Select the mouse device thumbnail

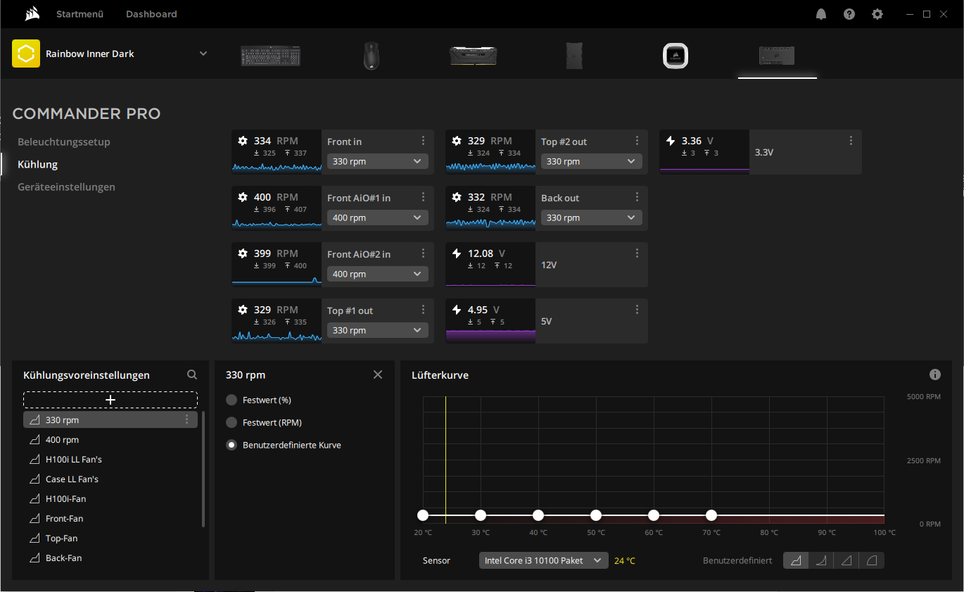(x=372, y=56)
